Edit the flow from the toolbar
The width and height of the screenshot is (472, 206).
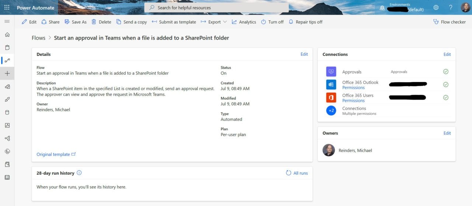click(x=29, y=22)
